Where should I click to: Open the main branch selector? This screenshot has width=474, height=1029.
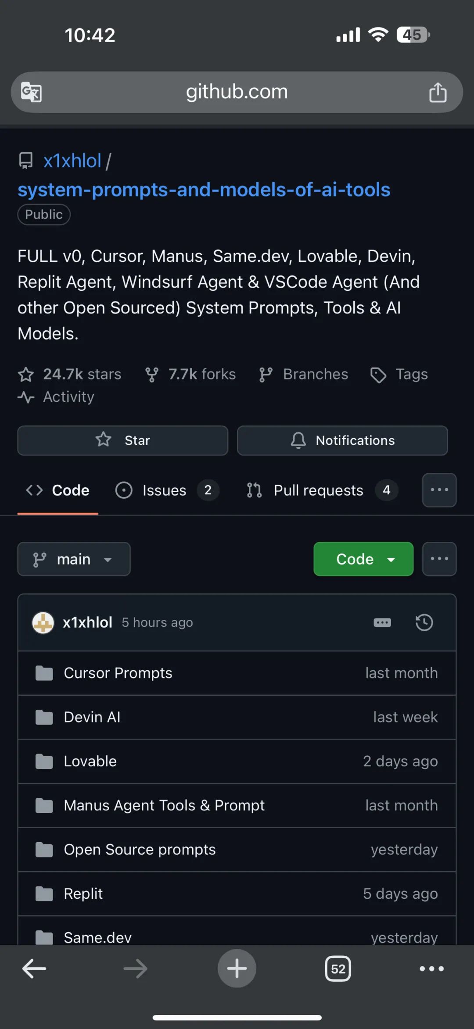74,559
